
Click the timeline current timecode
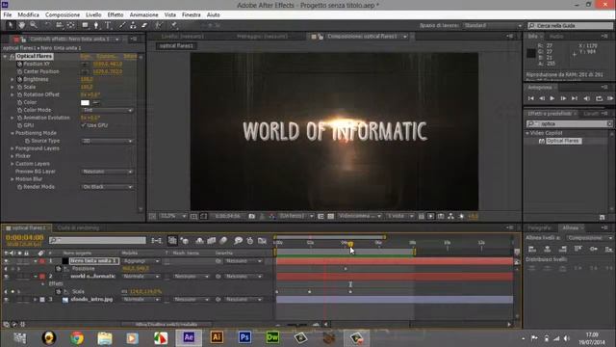click(x=25, y=238)
